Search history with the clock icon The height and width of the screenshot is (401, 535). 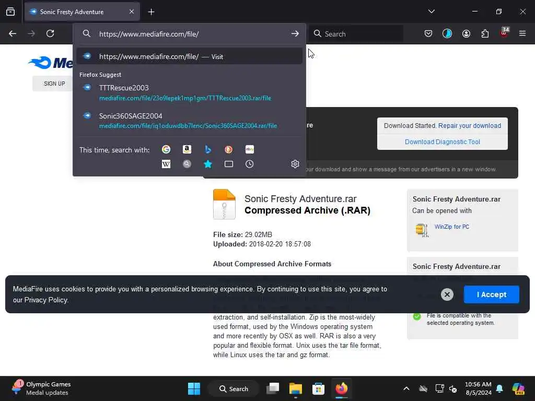coord(249,164)
